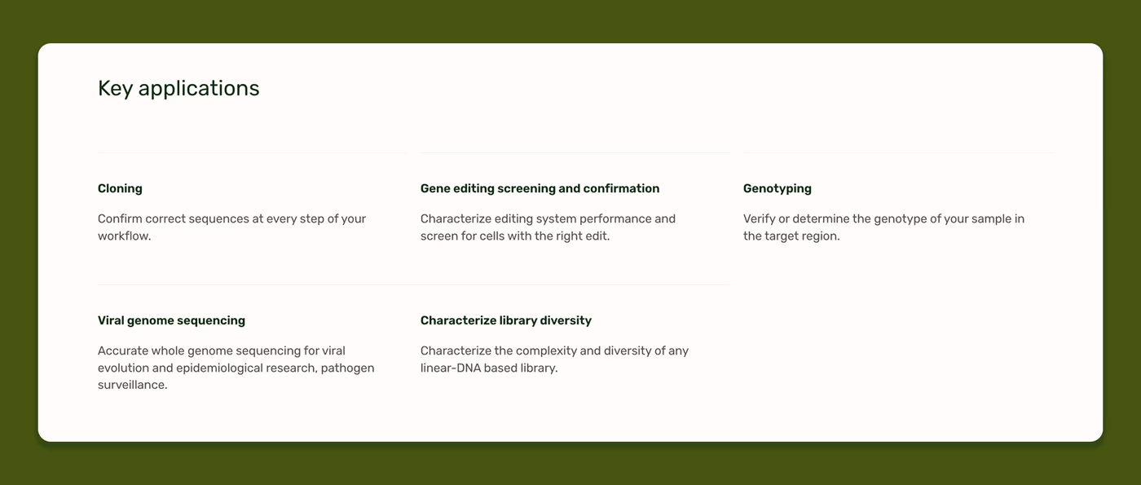Click the divider line above the Genotyping title
Screen dimensions: 1141x485
click(x=897, y=152)
